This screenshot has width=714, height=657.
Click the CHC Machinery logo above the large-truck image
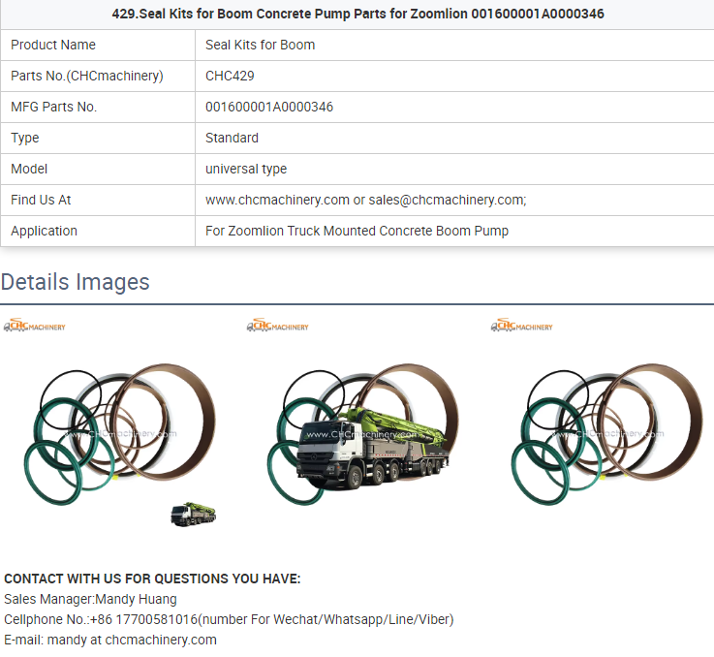pos(278,327)
